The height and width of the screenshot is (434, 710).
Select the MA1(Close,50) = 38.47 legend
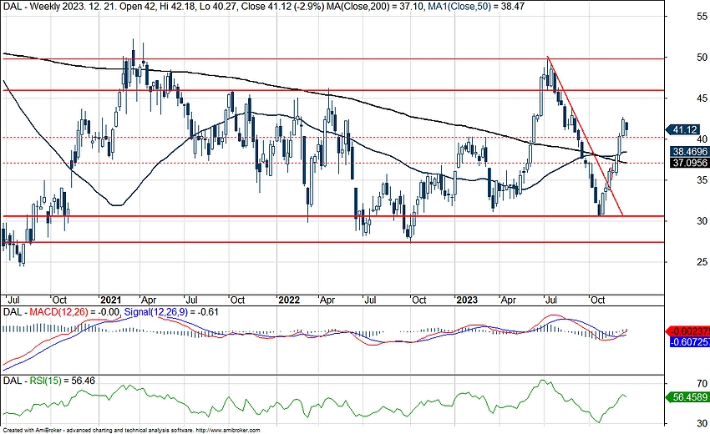click(476, 7)
